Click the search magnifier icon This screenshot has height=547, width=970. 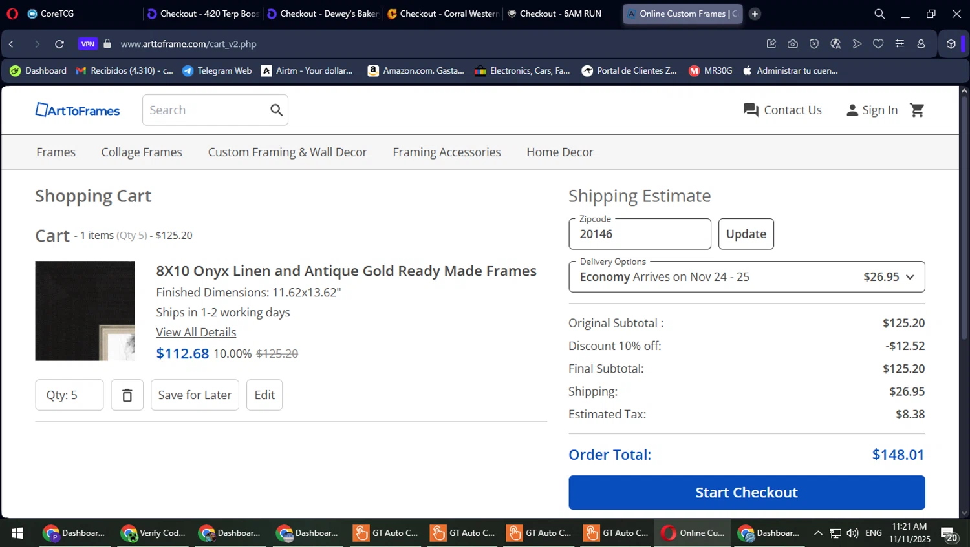276,110
